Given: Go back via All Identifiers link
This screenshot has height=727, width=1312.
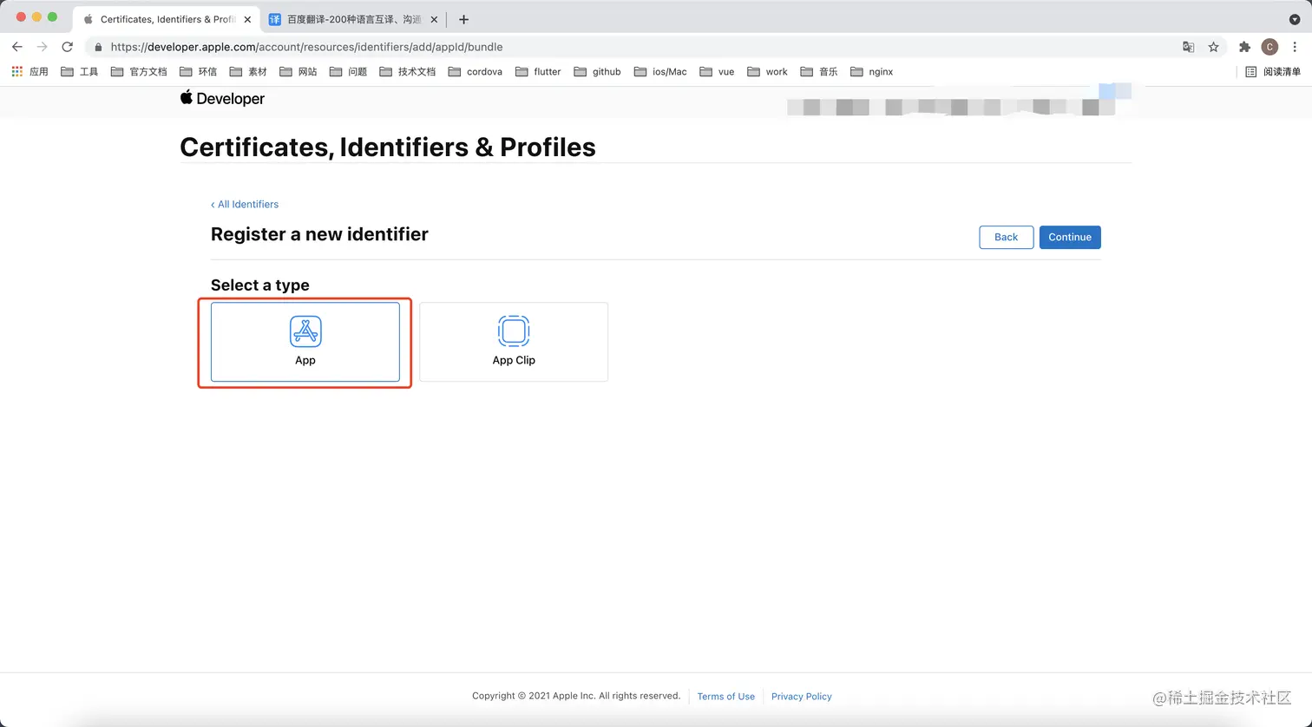Looking at the screenshot, I should click(x=245, y=204).
